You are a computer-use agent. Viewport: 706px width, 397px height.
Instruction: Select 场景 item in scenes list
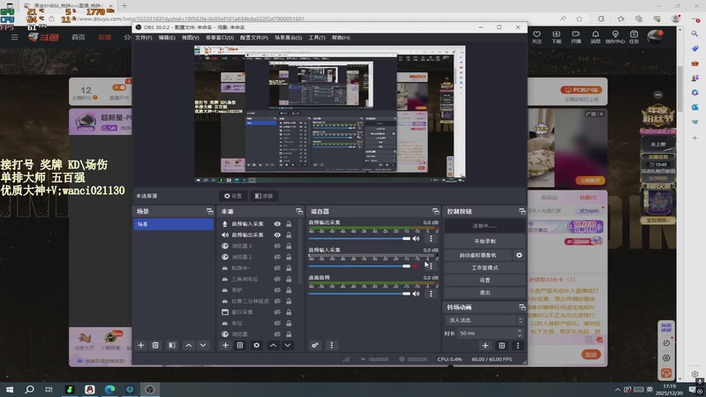(x=173, y=224)
